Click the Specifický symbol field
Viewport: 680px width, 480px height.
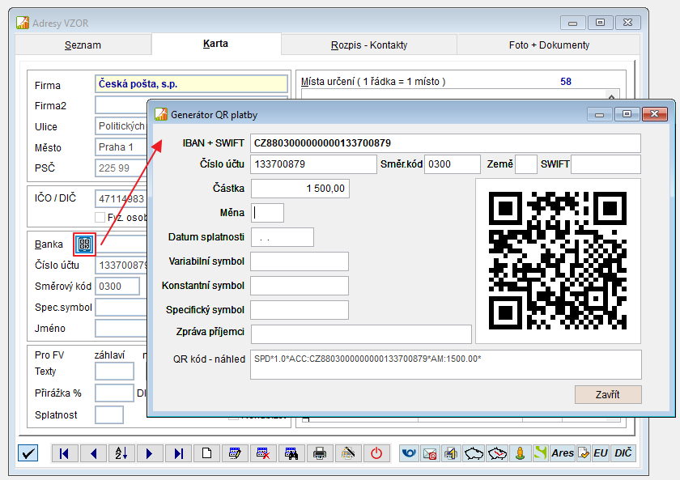(300, 310)
